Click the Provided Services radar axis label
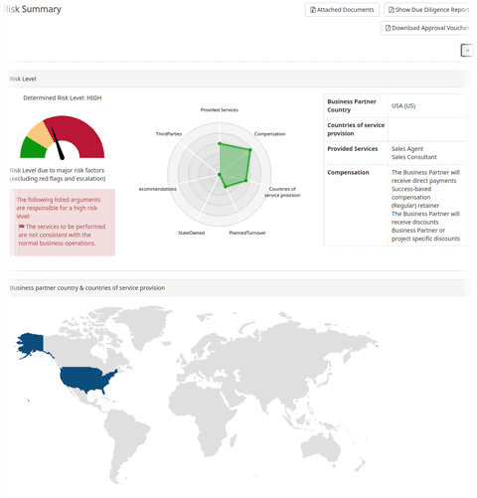The height and width of the screenshot is (498, 477). pyautogui.click(x=220, y=110)
